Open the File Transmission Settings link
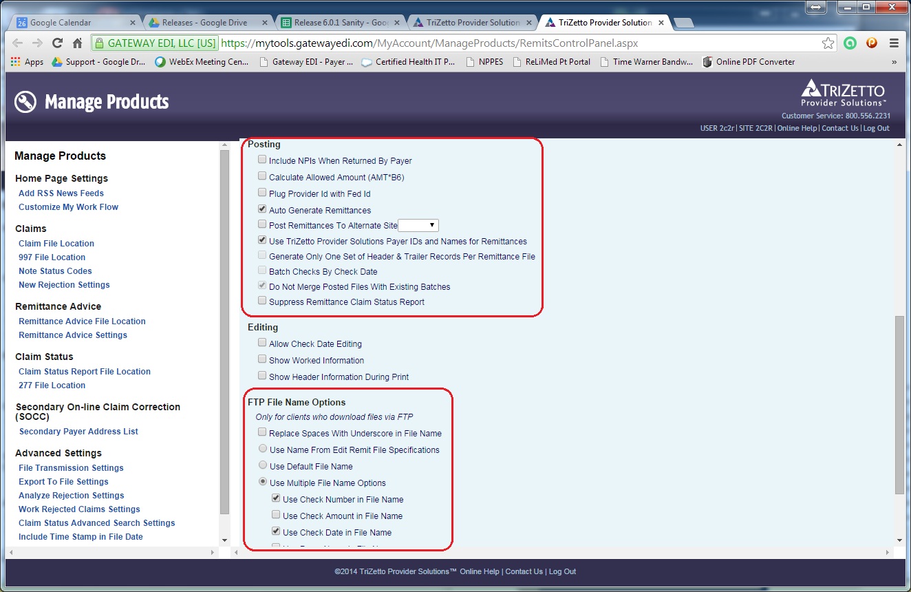 click(x=71, y=468)
